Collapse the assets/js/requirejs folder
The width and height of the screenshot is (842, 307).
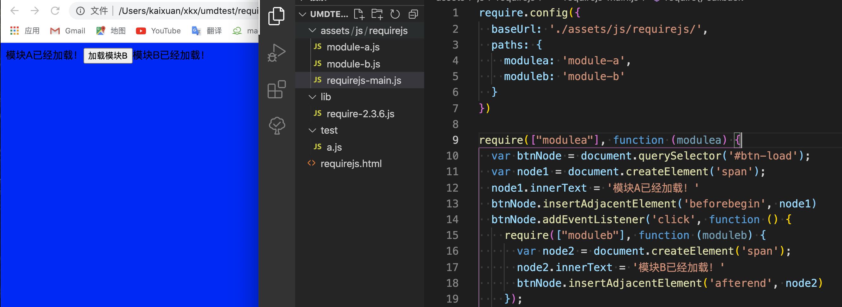click(313, 31)
